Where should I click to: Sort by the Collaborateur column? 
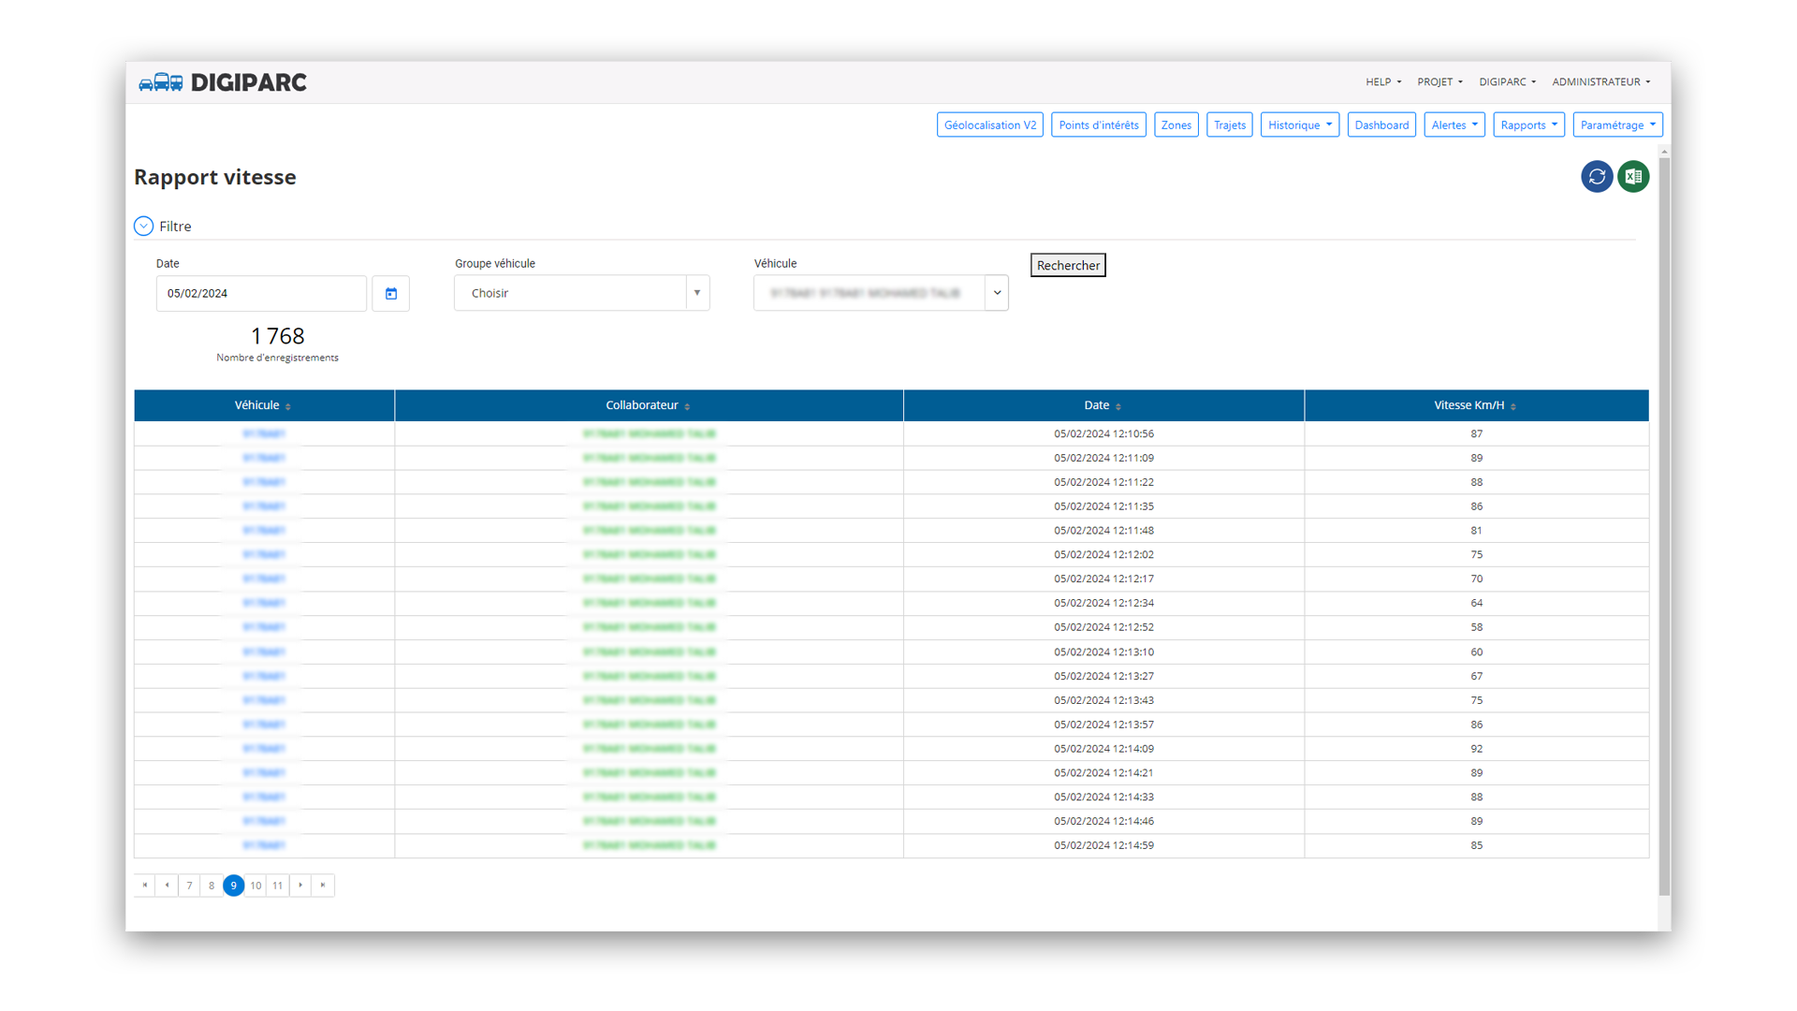(x=648, y=405)
